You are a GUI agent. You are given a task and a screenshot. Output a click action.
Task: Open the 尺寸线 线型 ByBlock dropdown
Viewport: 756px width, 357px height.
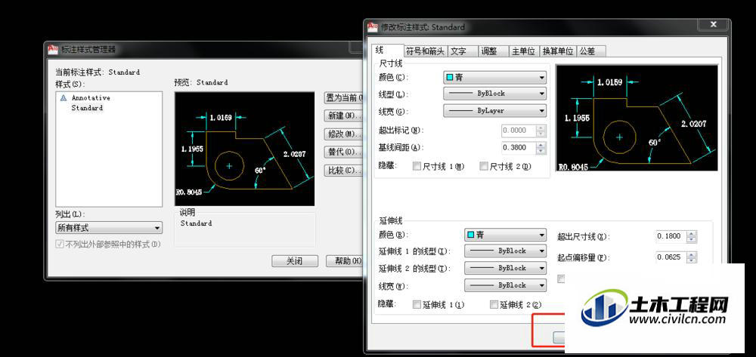coord(494,94)
